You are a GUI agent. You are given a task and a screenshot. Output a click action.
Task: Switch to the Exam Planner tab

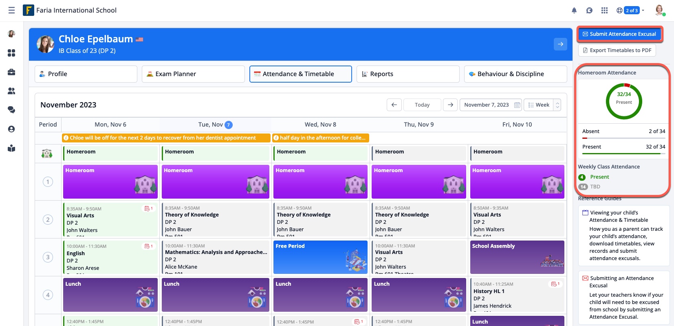click(x=193, y=74)
